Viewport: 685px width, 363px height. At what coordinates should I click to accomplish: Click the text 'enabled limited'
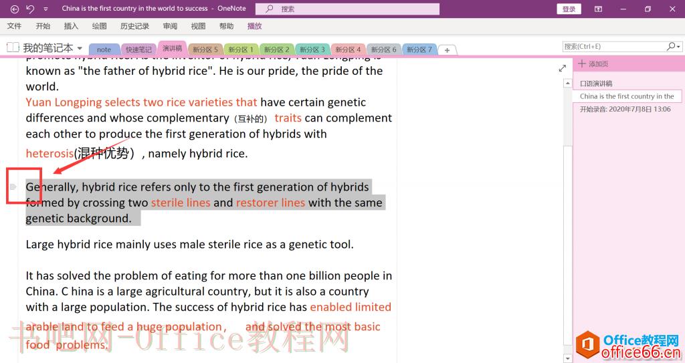coord(351,307)
